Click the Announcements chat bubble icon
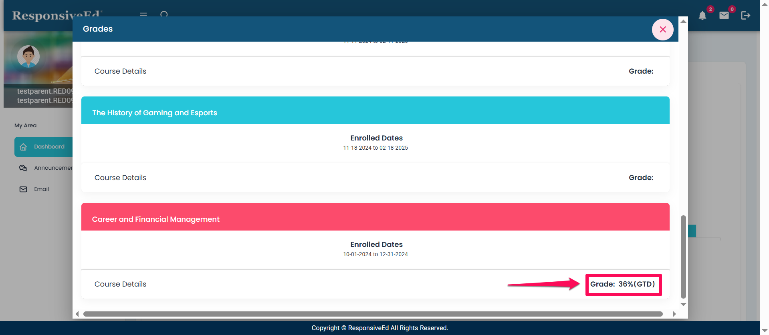Screen dimensions: 769x335 tap(23, 168)
